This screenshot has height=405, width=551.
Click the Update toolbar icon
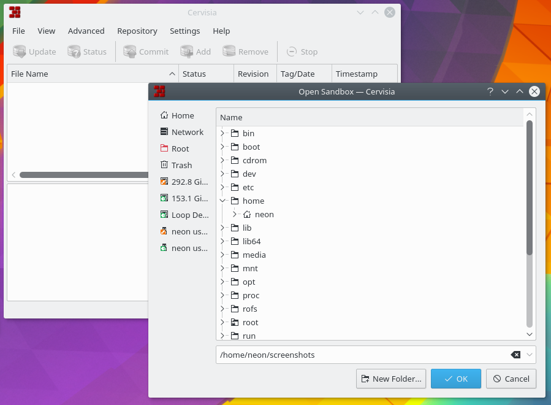click(20, 52)
